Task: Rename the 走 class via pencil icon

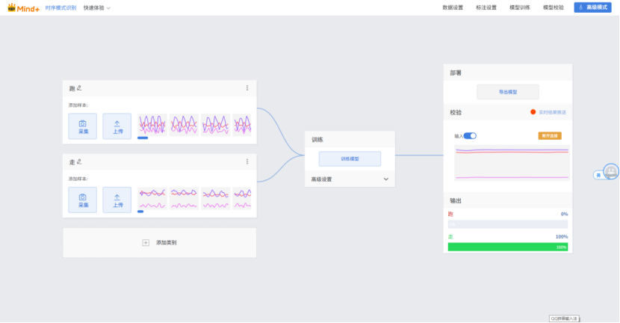Action: pos(78,161)
